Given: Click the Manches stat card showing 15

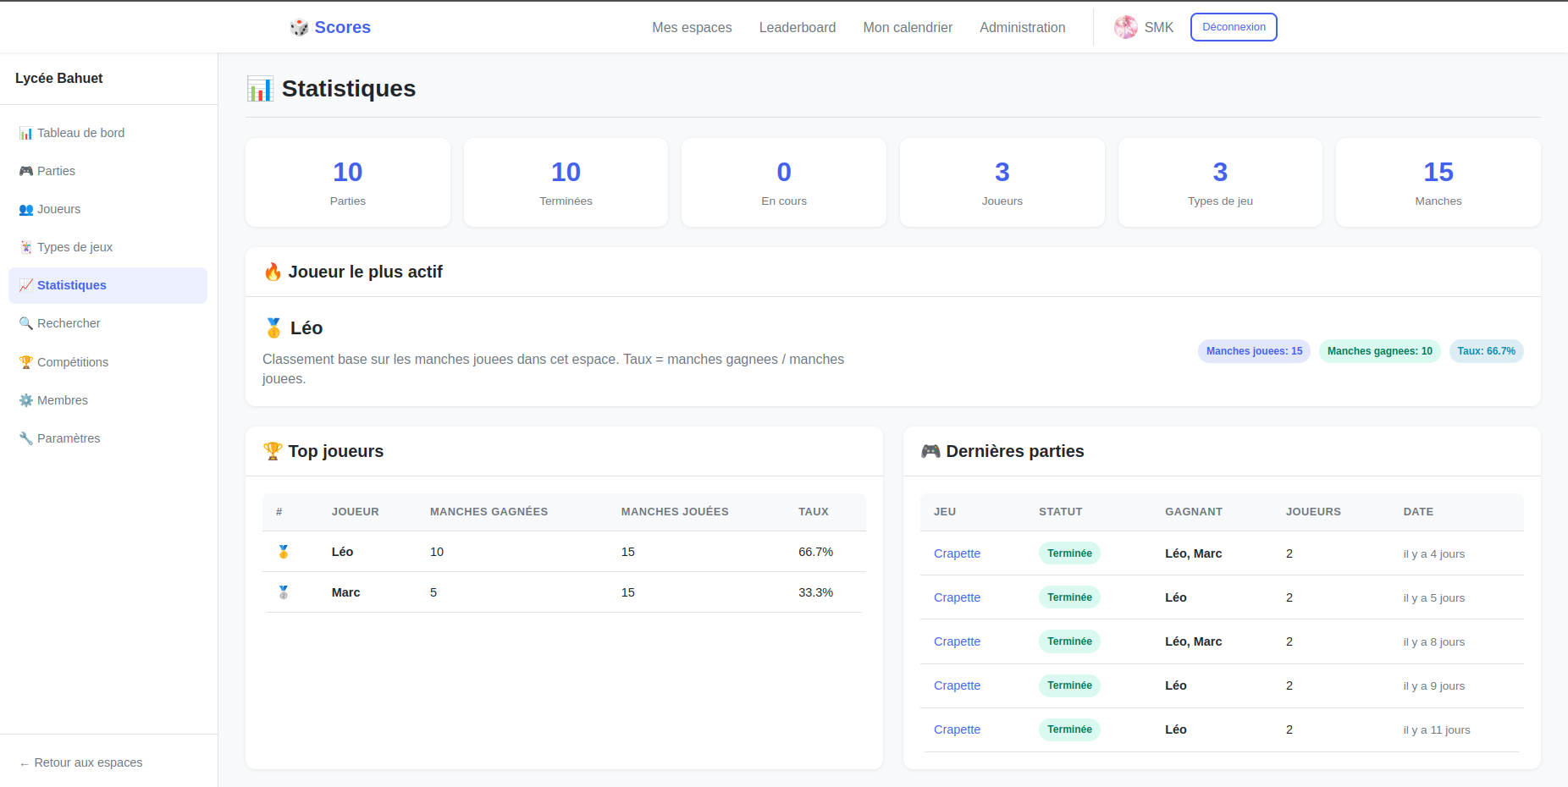Looking at the screenshot, I should 1438,183.
